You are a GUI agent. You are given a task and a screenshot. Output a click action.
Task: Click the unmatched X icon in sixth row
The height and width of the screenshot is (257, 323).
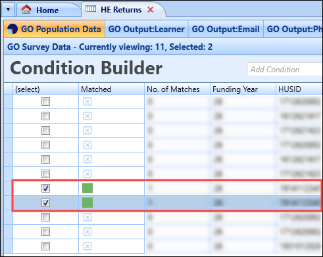(x=87, y=174)
